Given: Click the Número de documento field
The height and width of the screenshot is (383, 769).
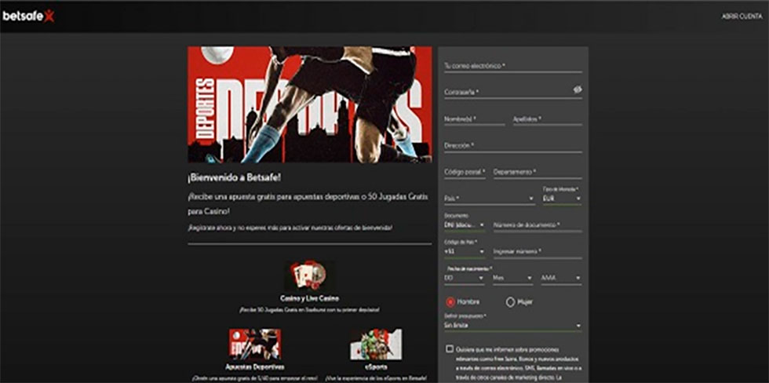Looking at the screenshot, I should tap(537, 225).
